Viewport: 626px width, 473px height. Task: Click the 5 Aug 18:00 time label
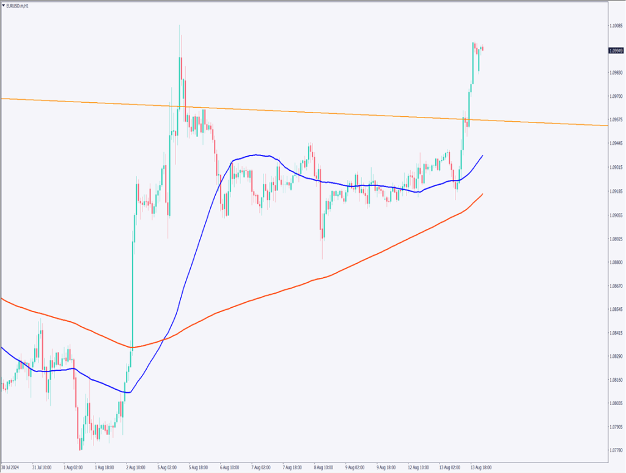click(197, 467)
